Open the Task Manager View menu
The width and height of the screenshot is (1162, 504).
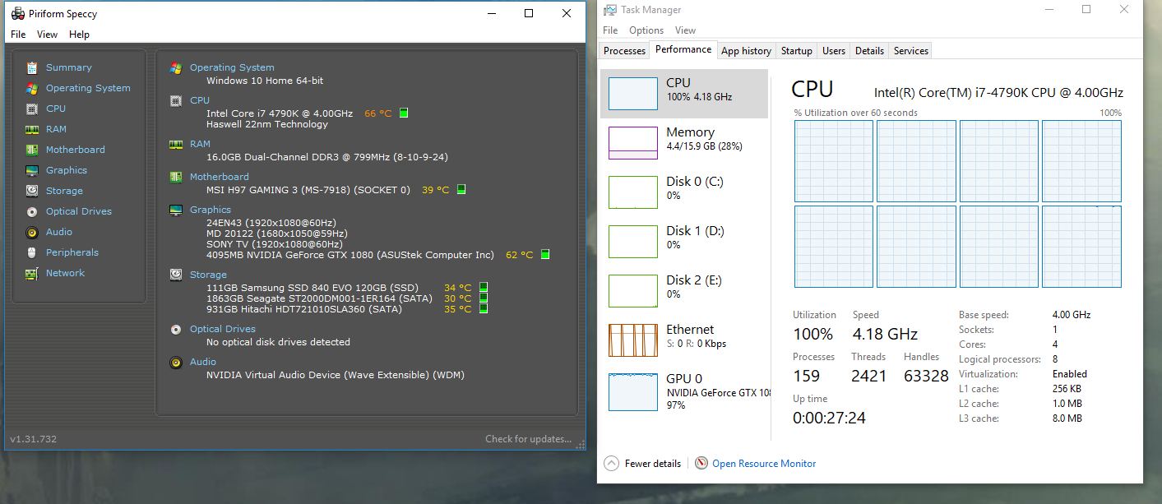685,30
